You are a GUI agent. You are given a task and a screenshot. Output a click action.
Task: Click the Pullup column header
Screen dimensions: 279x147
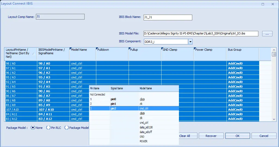(145, 53)
